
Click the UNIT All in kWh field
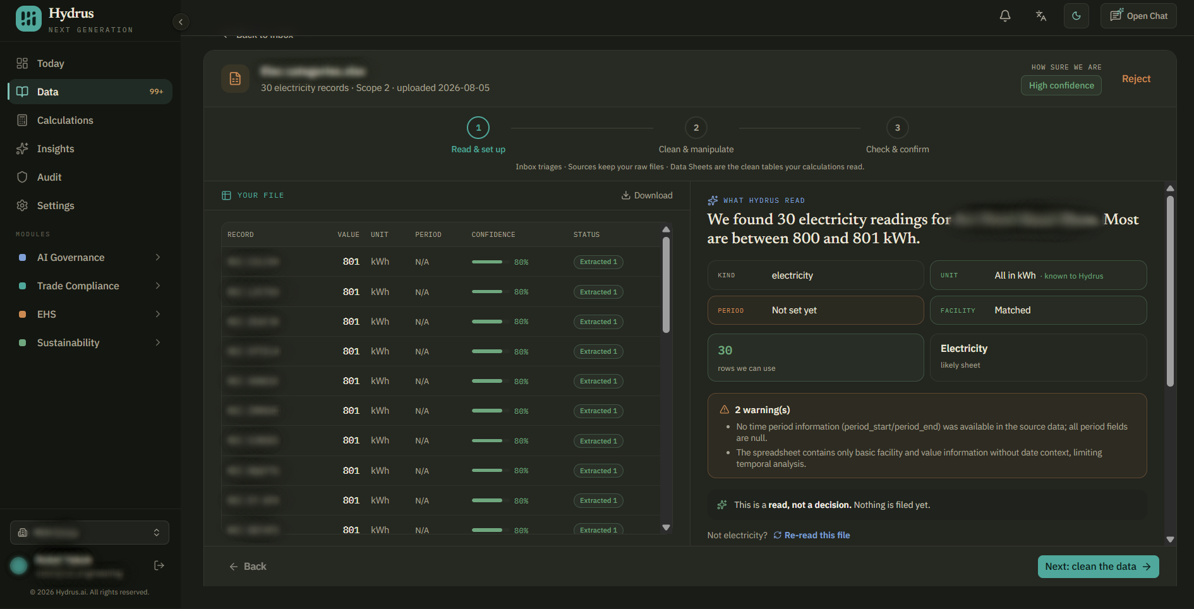1038,275
